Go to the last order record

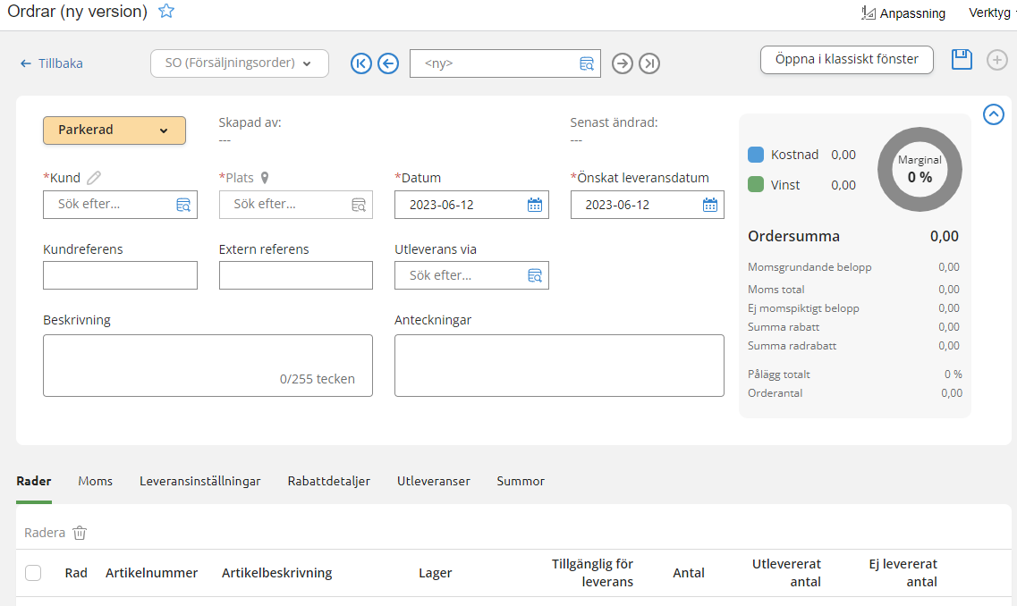click(649, 63)
